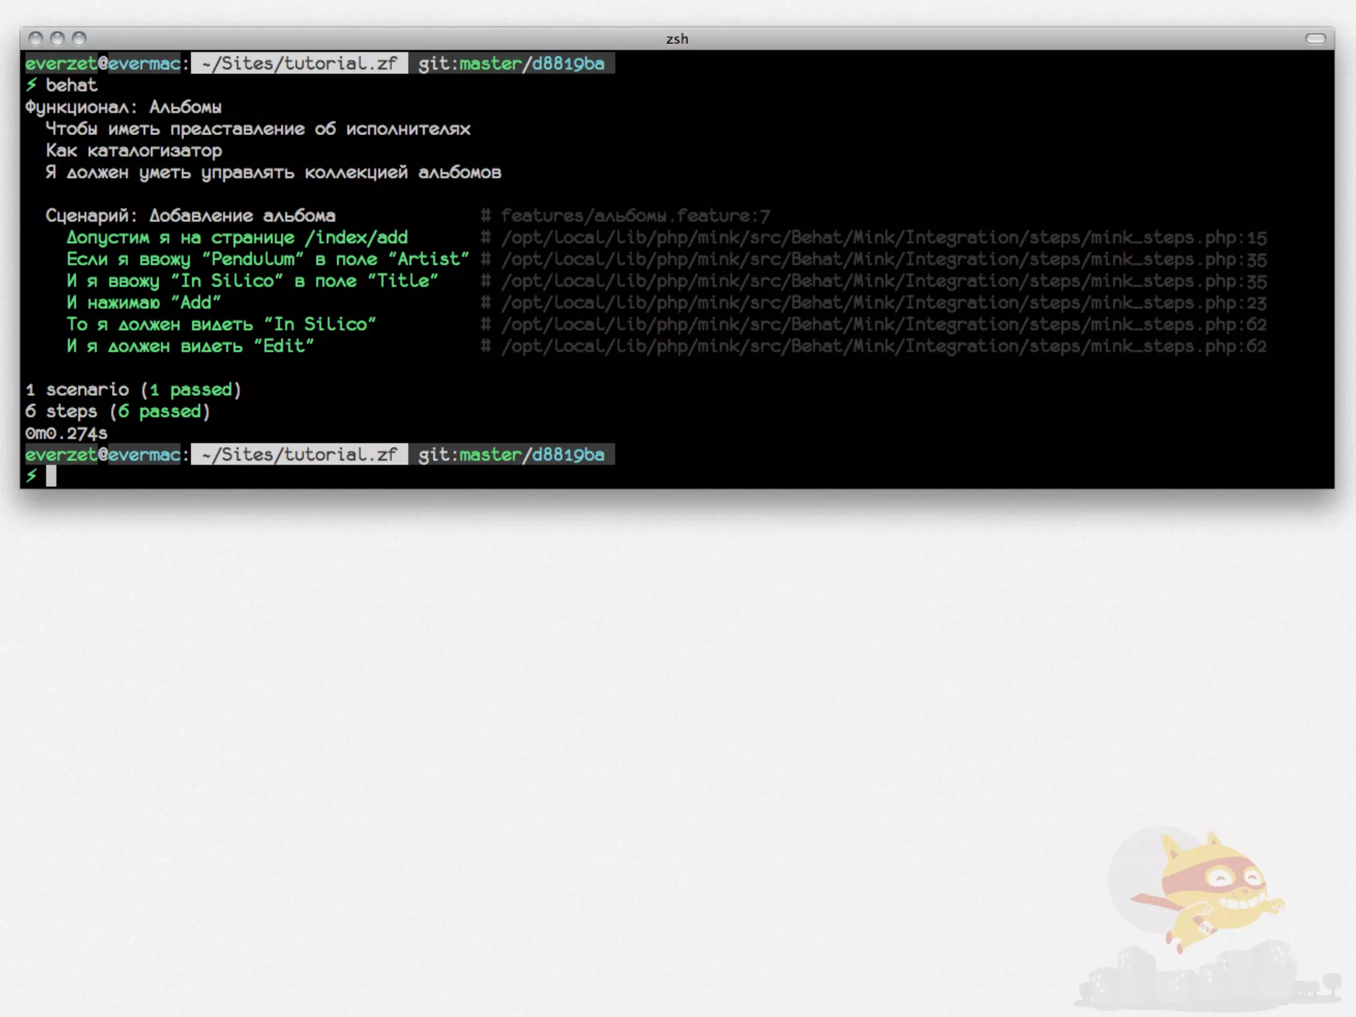Click the 'И нажимаю Add' step line

[143, 303]
